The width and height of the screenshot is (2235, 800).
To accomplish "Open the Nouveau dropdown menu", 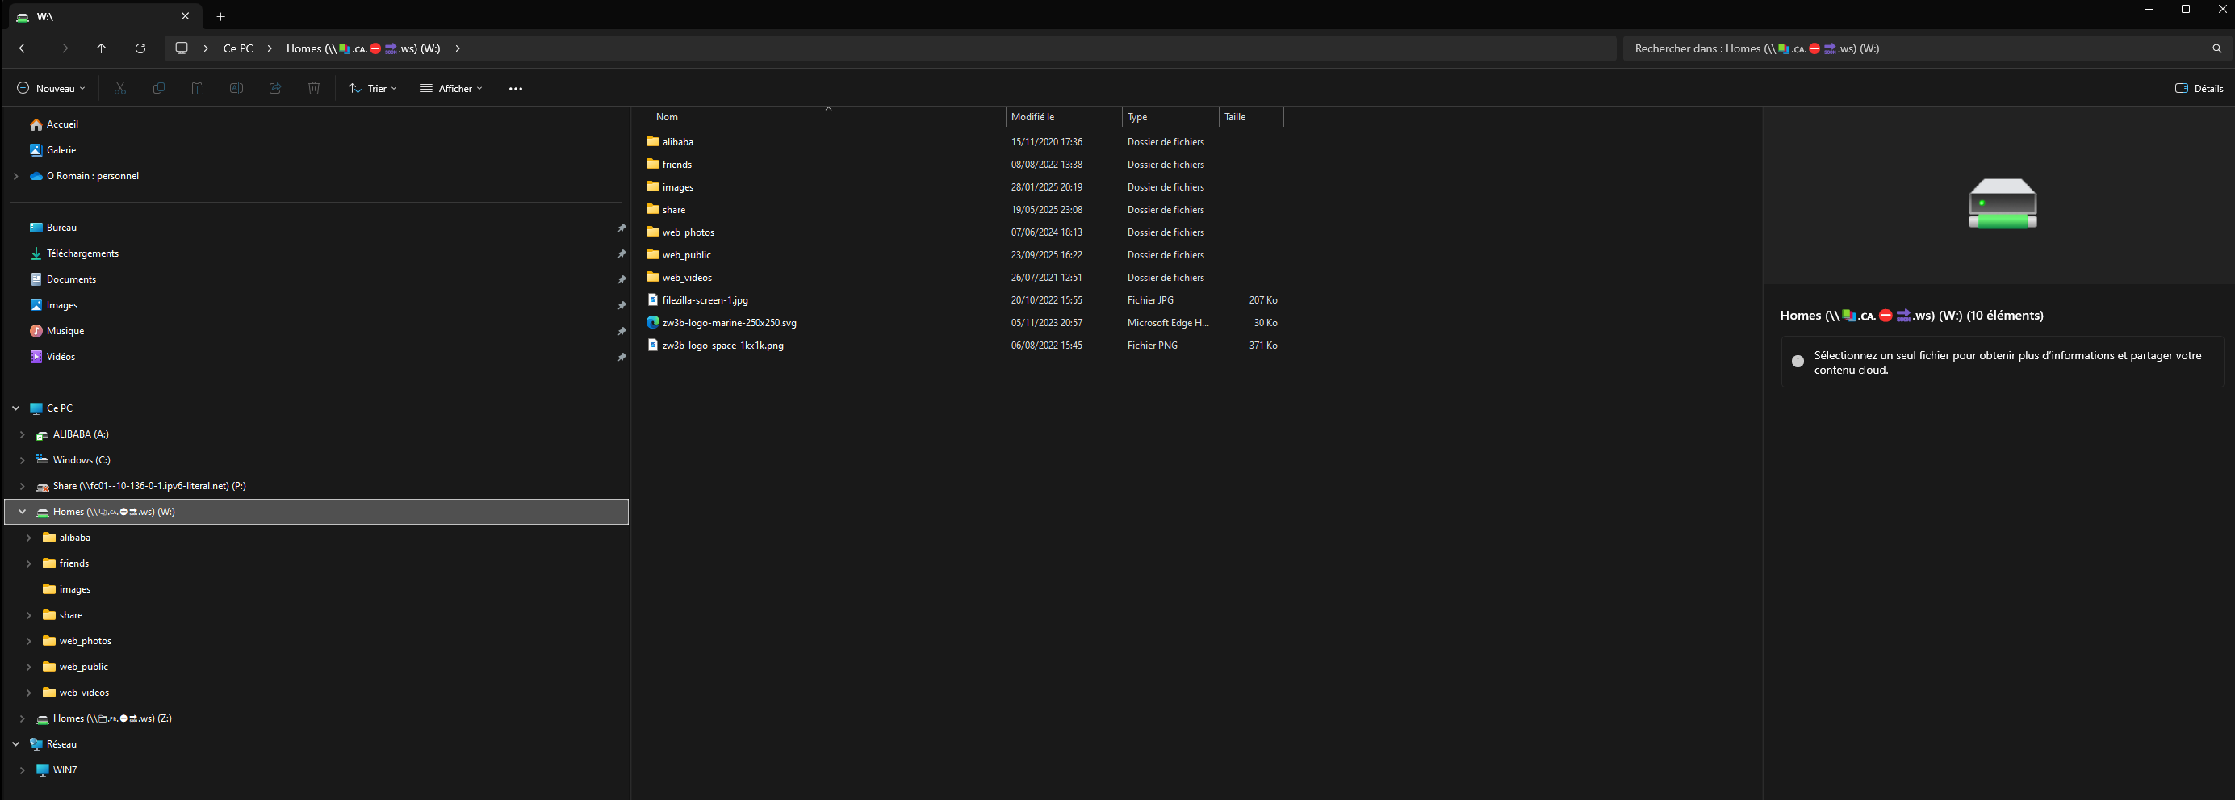I will pos(51,89).
